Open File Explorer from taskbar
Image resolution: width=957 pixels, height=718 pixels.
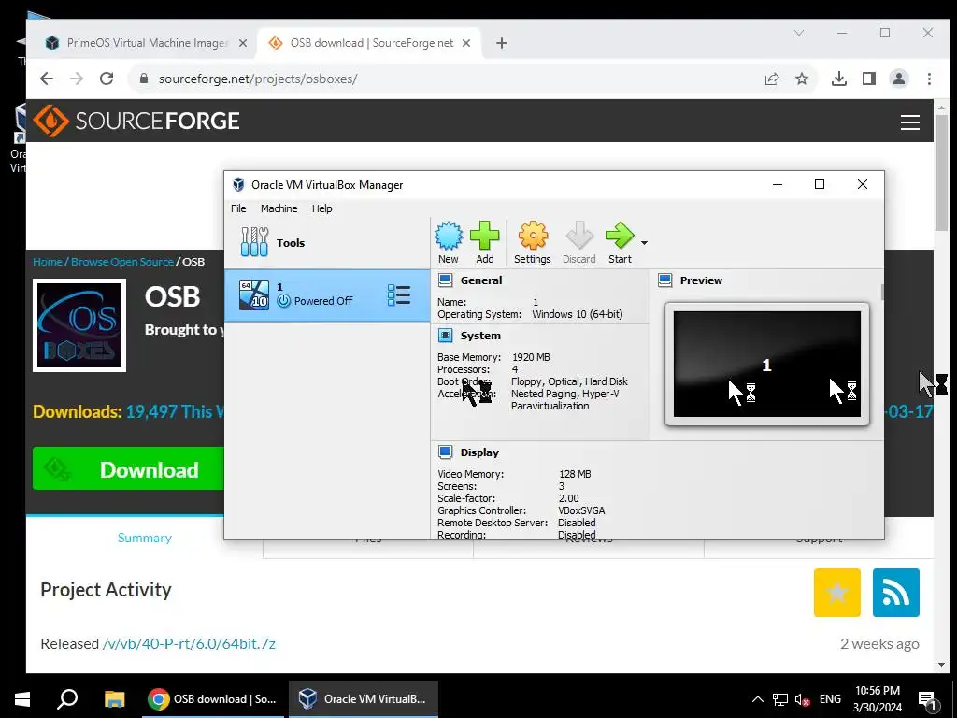[x=114, y=699]
